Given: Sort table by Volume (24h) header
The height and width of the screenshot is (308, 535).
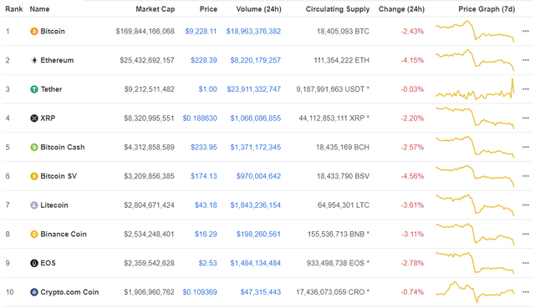Looking at the screenshot, I should point(258,9).
